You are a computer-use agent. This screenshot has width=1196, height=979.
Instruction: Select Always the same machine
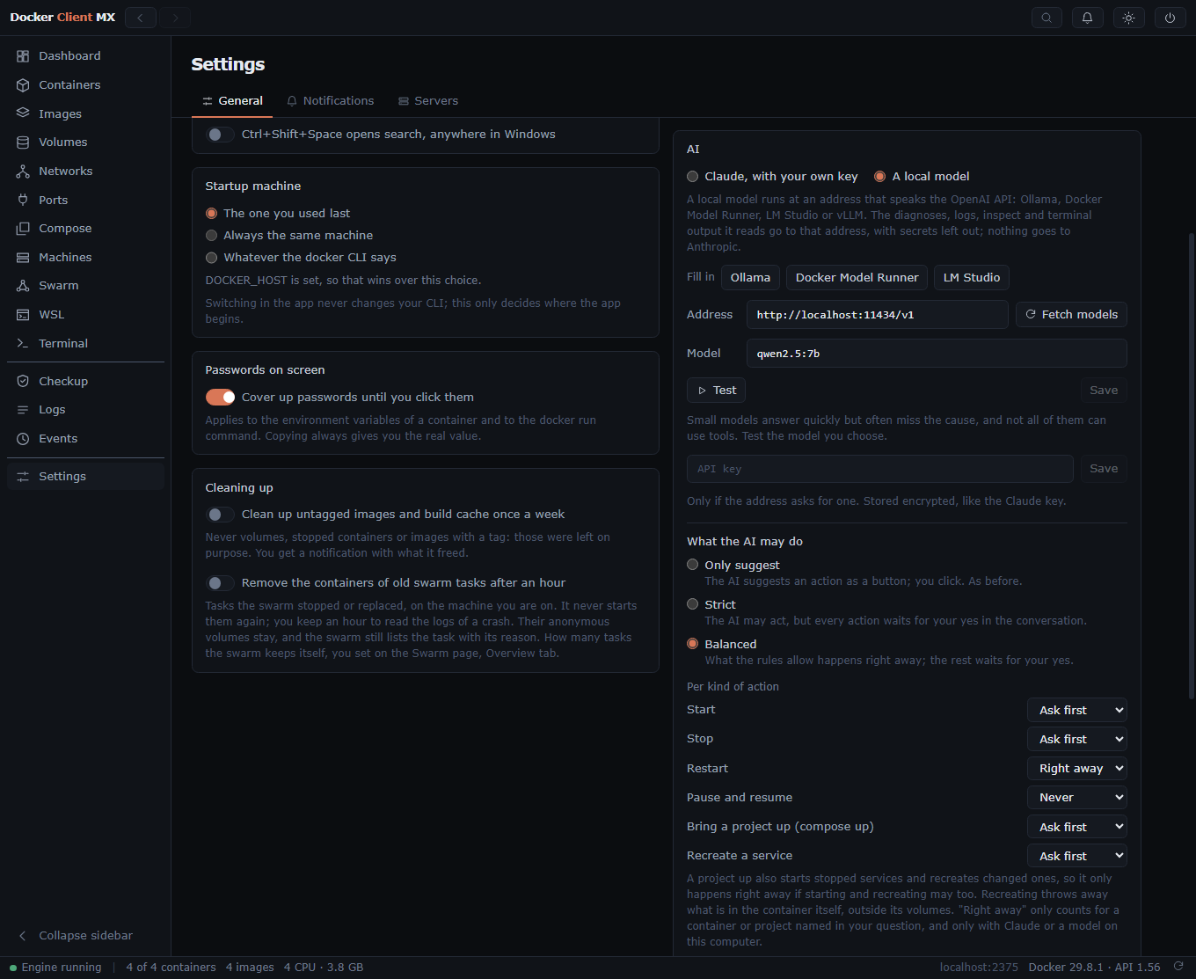pos(211,236)
